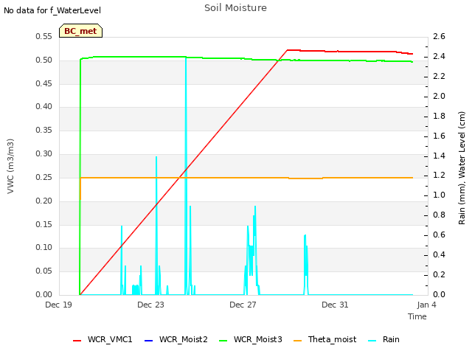Image resolution: width=472 pixels, height=354 pixels.
Task: Click the 0.50 left axis value
Action: tap(44, 60)
